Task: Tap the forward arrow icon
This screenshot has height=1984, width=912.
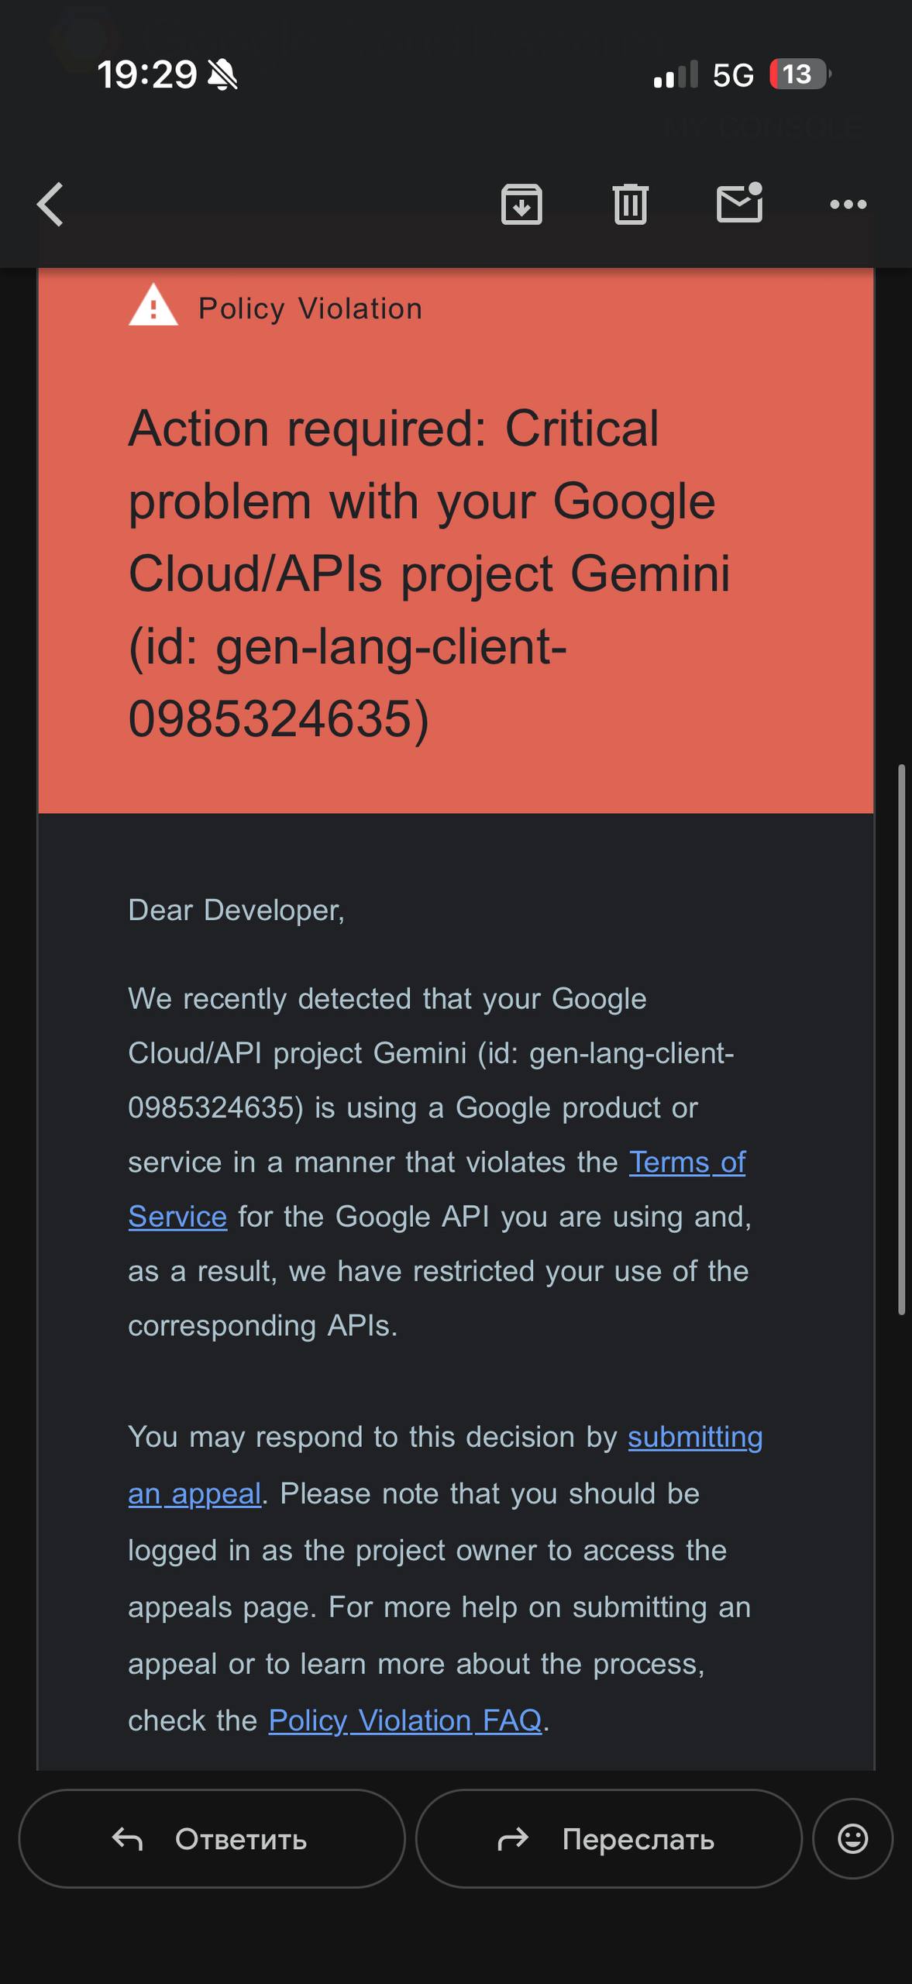Action: [513, 1838]
